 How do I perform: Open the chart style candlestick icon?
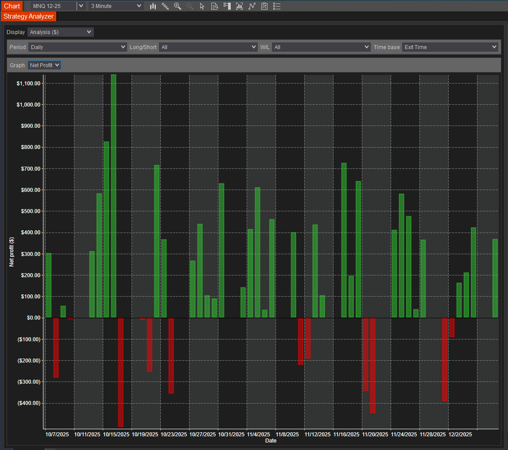[153, 6]
